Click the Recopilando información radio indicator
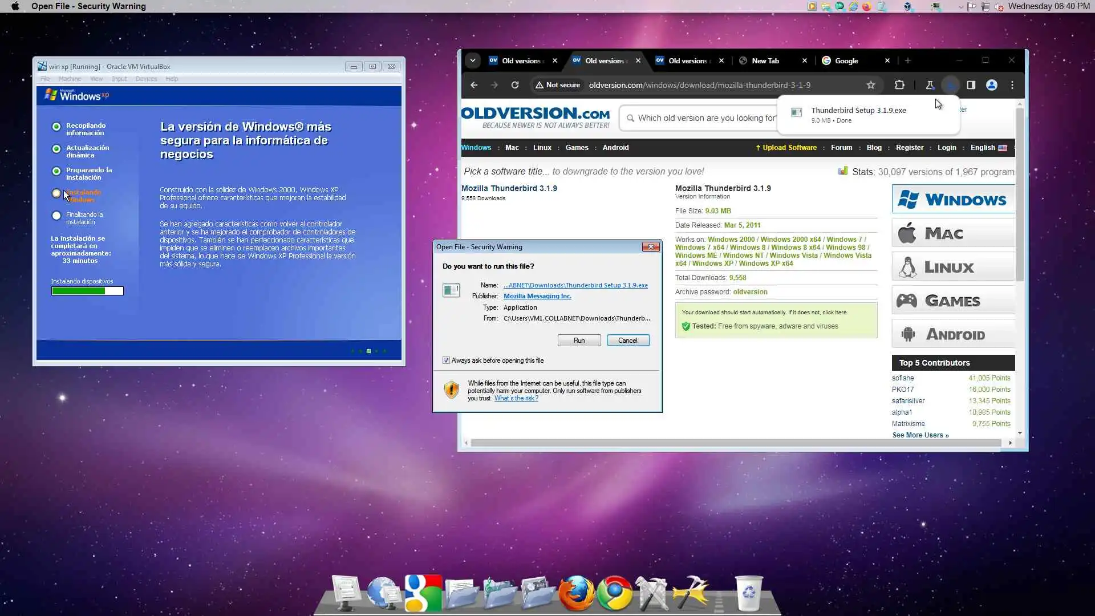This screenshot has width=1095, height=616. click(x=56, y=127)
